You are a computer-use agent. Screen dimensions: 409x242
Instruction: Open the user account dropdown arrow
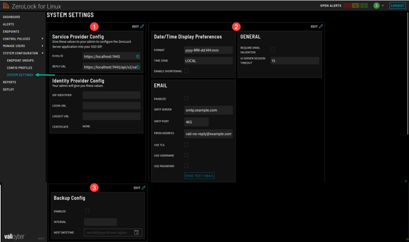coord(383,5)
